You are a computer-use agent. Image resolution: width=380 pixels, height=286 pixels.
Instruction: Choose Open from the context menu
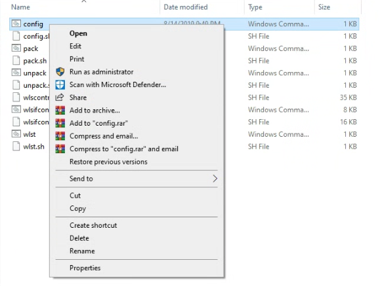137,33
